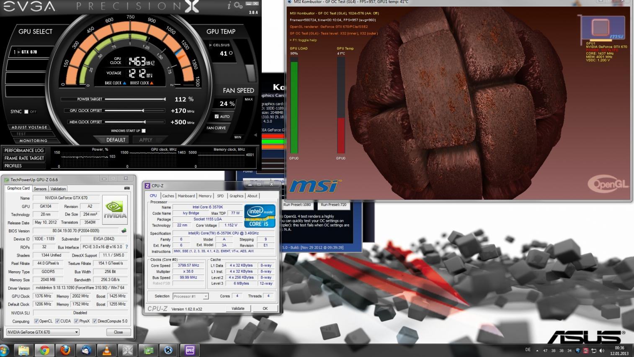Open GPU selection dropdown in GPU-Z
Screen dimensions: 634x357
[x=43, y=332]
